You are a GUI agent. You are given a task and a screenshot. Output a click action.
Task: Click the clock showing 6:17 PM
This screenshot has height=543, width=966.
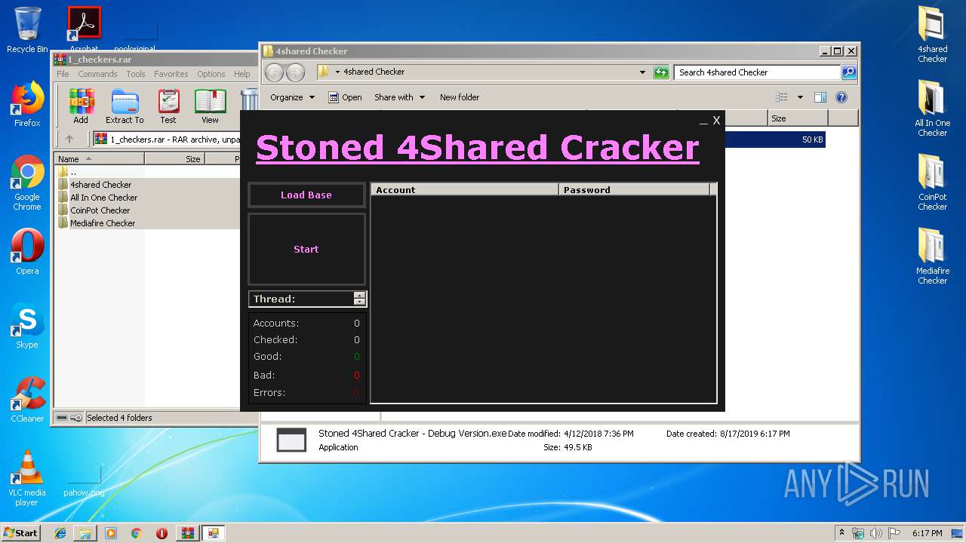coord(928,533)
